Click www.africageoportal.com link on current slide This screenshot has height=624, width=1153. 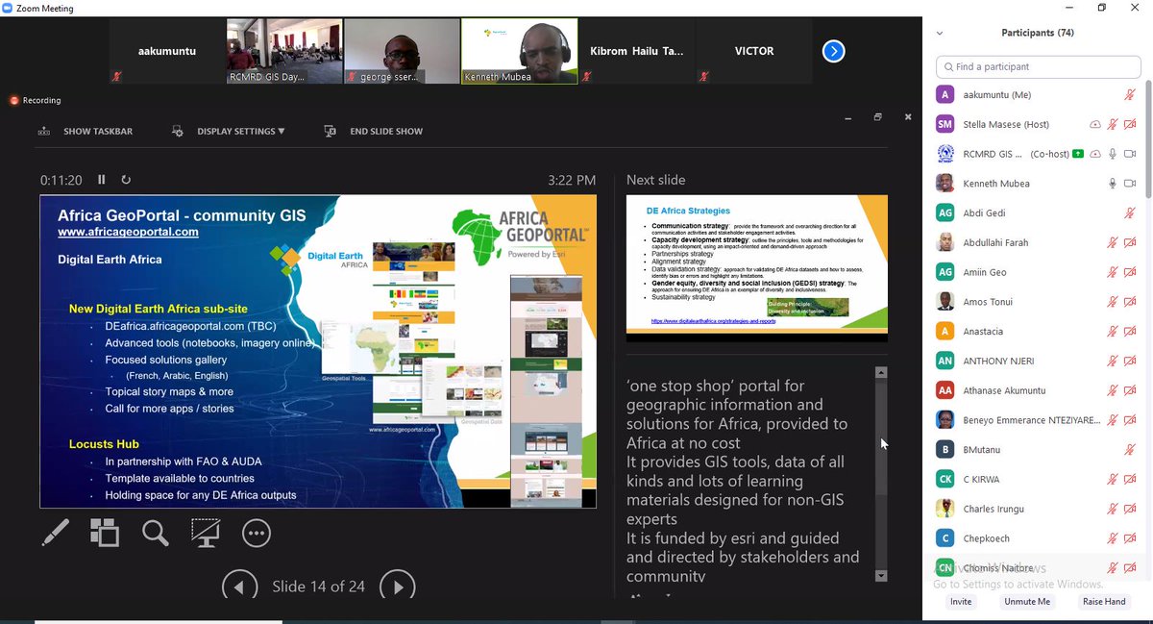tap(128, 232)
